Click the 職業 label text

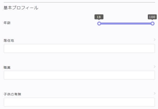(x=7, y=67)
